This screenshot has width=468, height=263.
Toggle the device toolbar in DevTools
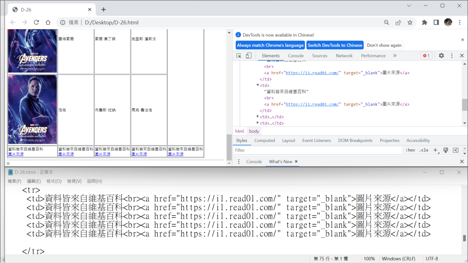tap(249, 56)
